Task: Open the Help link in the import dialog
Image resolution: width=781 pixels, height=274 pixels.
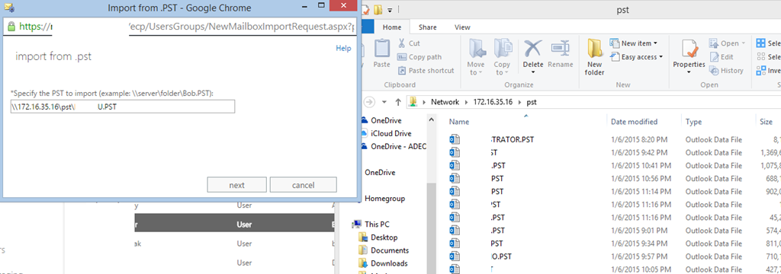Action: pyautogui.click(x=343, y=48)
